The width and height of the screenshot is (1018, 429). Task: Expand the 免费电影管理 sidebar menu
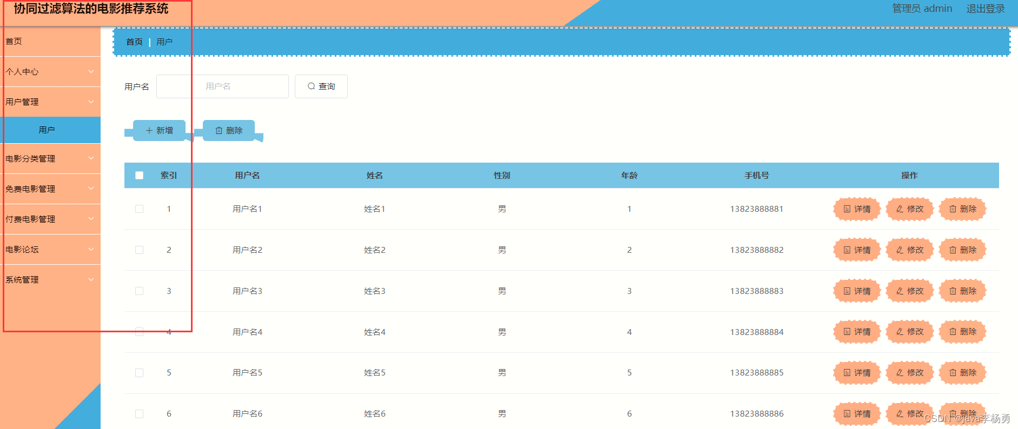click(x=50, y=189)
